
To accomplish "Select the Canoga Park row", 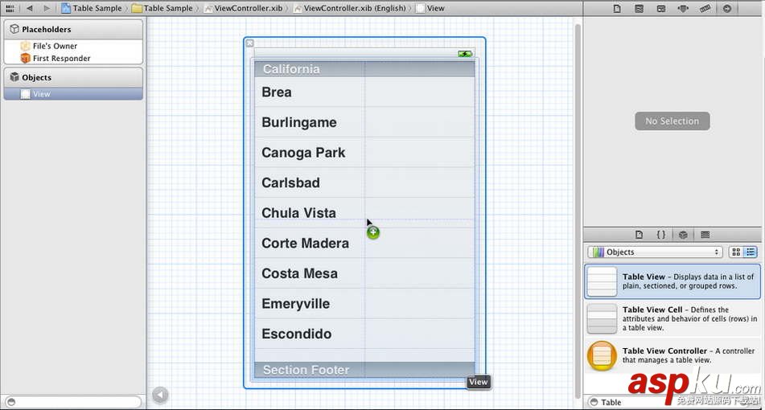I will pyautogui.click(x=364, y=153).
